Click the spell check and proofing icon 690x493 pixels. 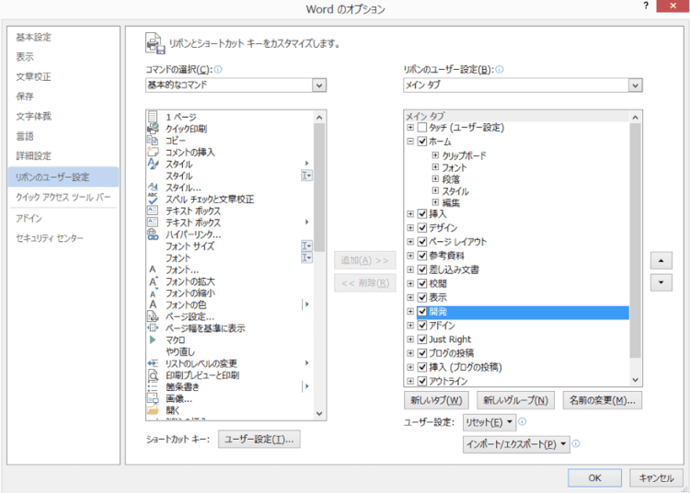pos(153,199)
